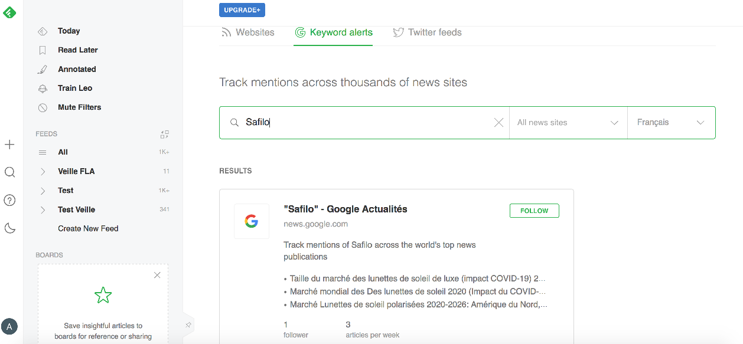Expand the Test Veille folder

(x=43, y=210)
